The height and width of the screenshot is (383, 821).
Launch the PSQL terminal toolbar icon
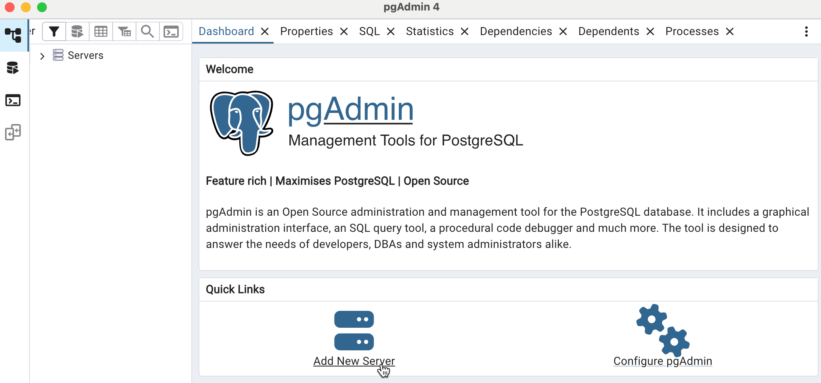[171, 31]
